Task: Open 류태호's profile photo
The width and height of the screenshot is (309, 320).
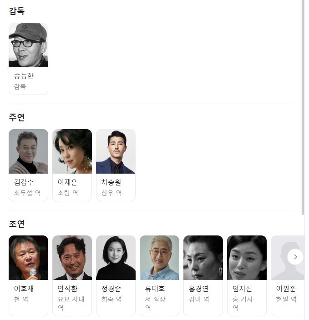Action: [159, 258]
